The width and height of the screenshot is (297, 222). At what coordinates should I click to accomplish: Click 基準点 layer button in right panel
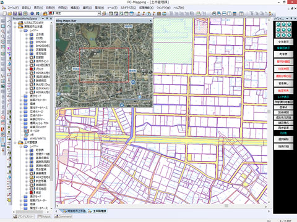283,107
